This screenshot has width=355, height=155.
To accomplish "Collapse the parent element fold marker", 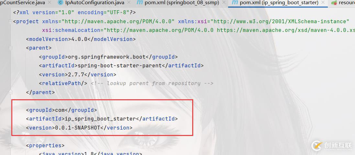I will [x=10, y=48].
